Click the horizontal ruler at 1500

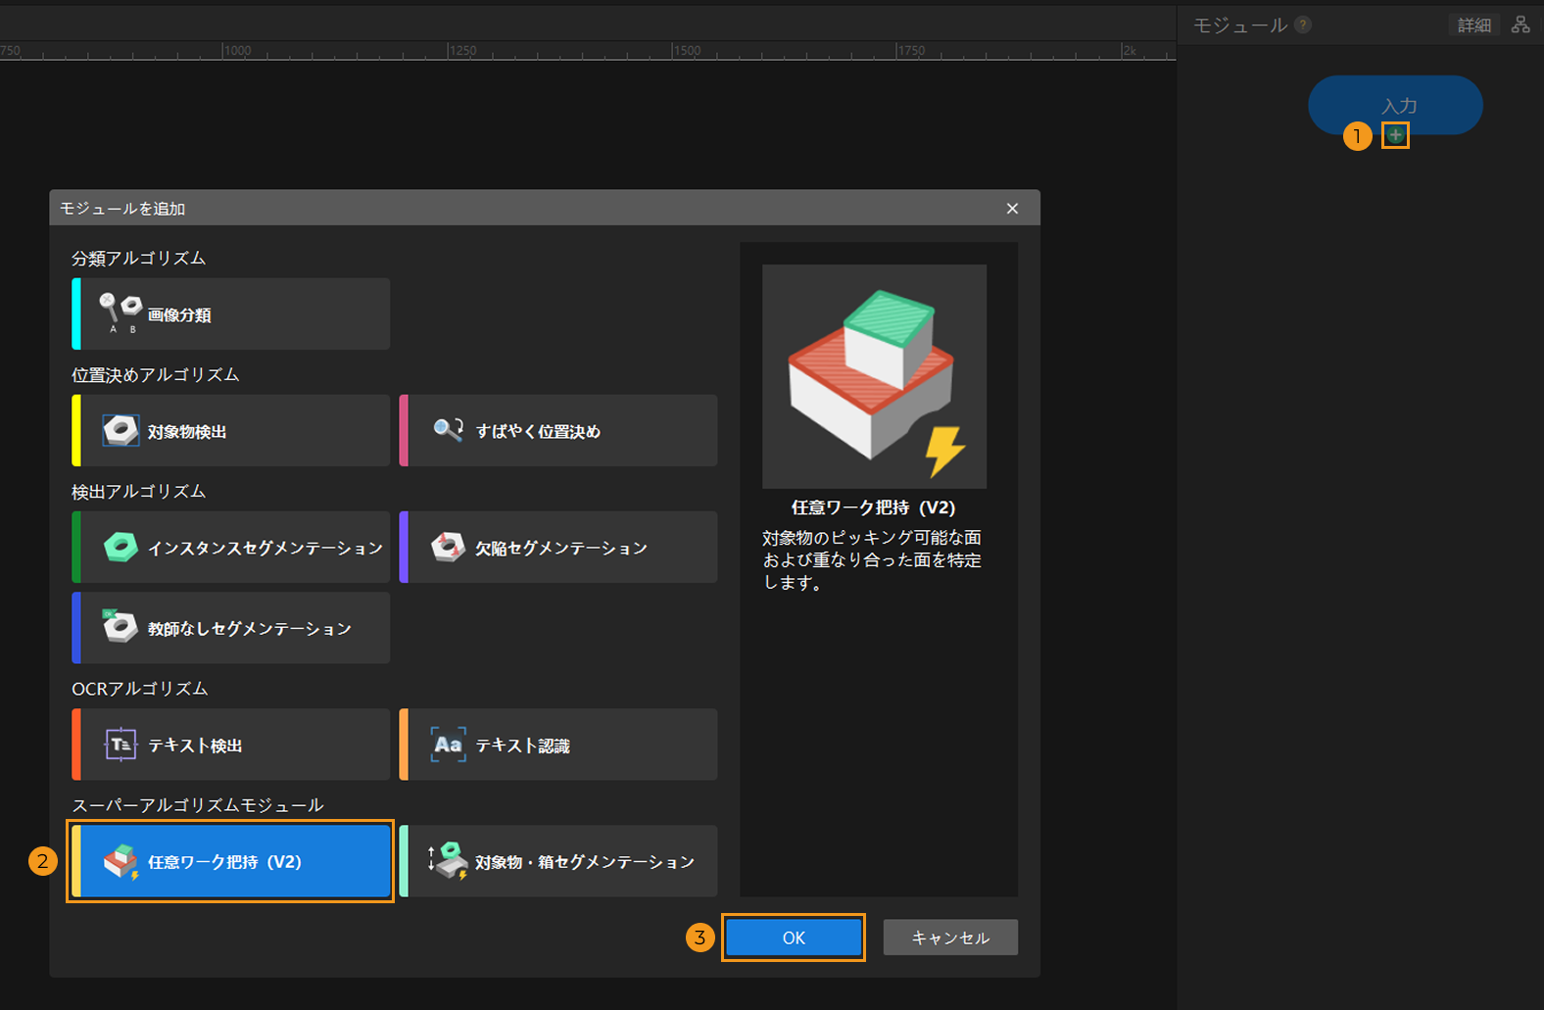coord(687,50)
